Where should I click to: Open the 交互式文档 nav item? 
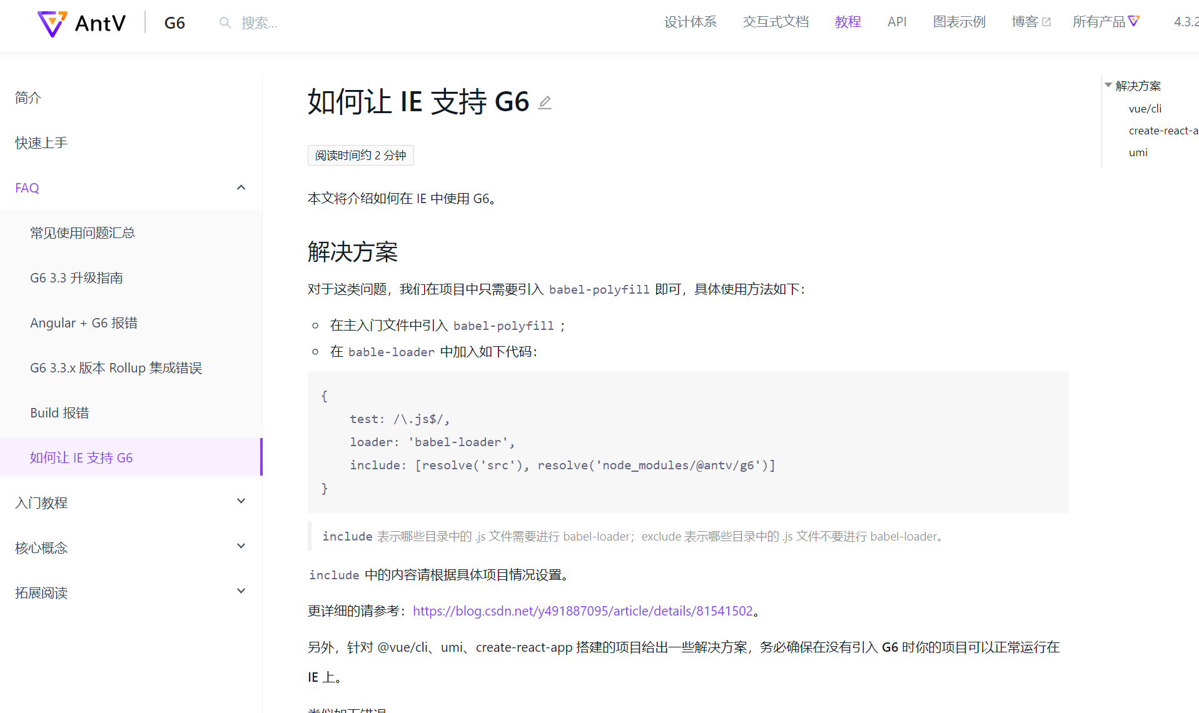click(776, 22)
